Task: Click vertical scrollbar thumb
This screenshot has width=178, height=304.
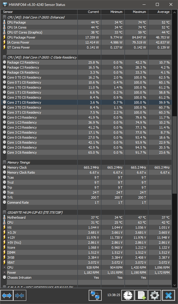Action: (x=175, y=154)
